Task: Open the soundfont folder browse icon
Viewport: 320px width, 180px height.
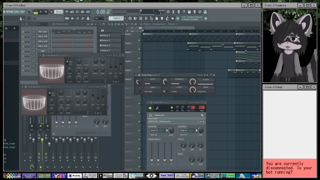Action: 150,115
